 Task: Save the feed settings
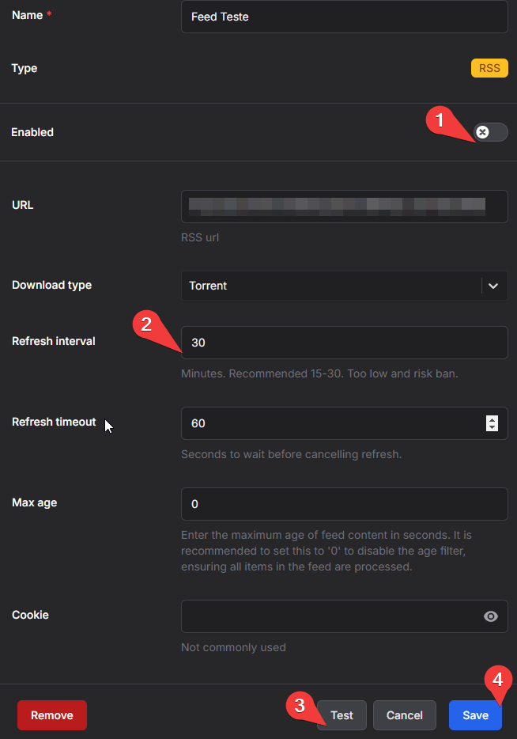click(x=475, y=715)
